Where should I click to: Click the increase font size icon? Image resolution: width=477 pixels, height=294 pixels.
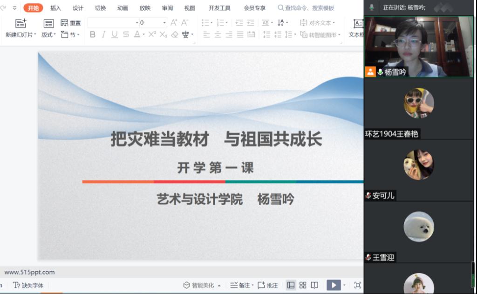click(174, 23)
